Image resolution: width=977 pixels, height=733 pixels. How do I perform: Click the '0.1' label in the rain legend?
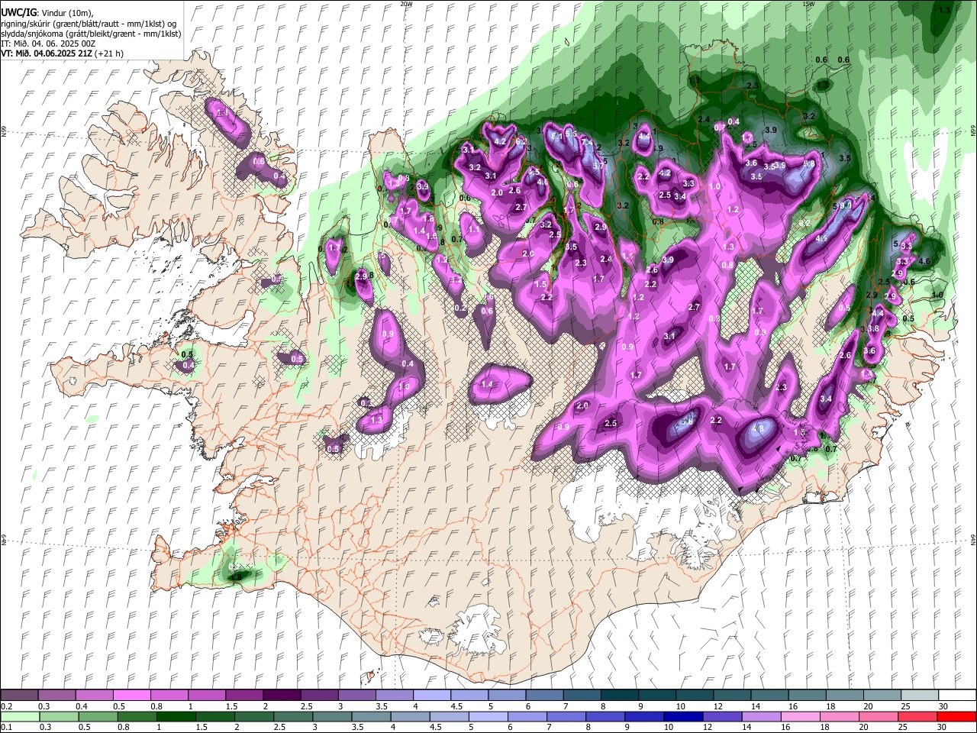[6, 727]
